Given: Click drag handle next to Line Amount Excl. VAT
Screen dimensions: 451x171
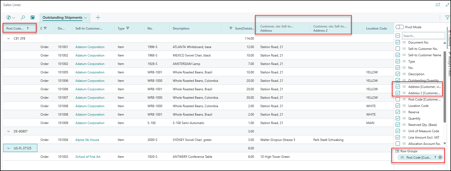Looking at the screenshot, I should (x=404, y=137).
